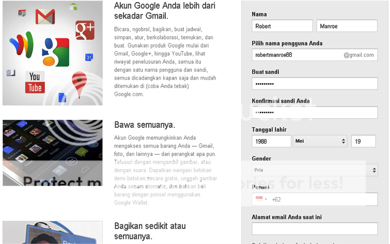Click the YouTube logo icon

pos(35,82)
